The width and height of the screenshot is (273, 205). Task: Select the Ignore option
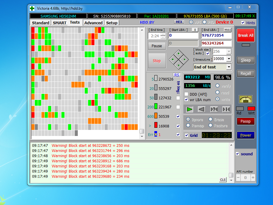point(188,119)
